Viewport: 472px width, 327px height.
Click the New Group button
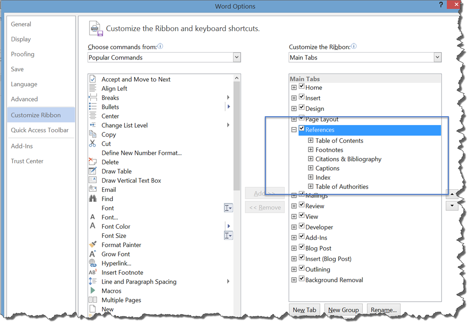pos(343,310)
